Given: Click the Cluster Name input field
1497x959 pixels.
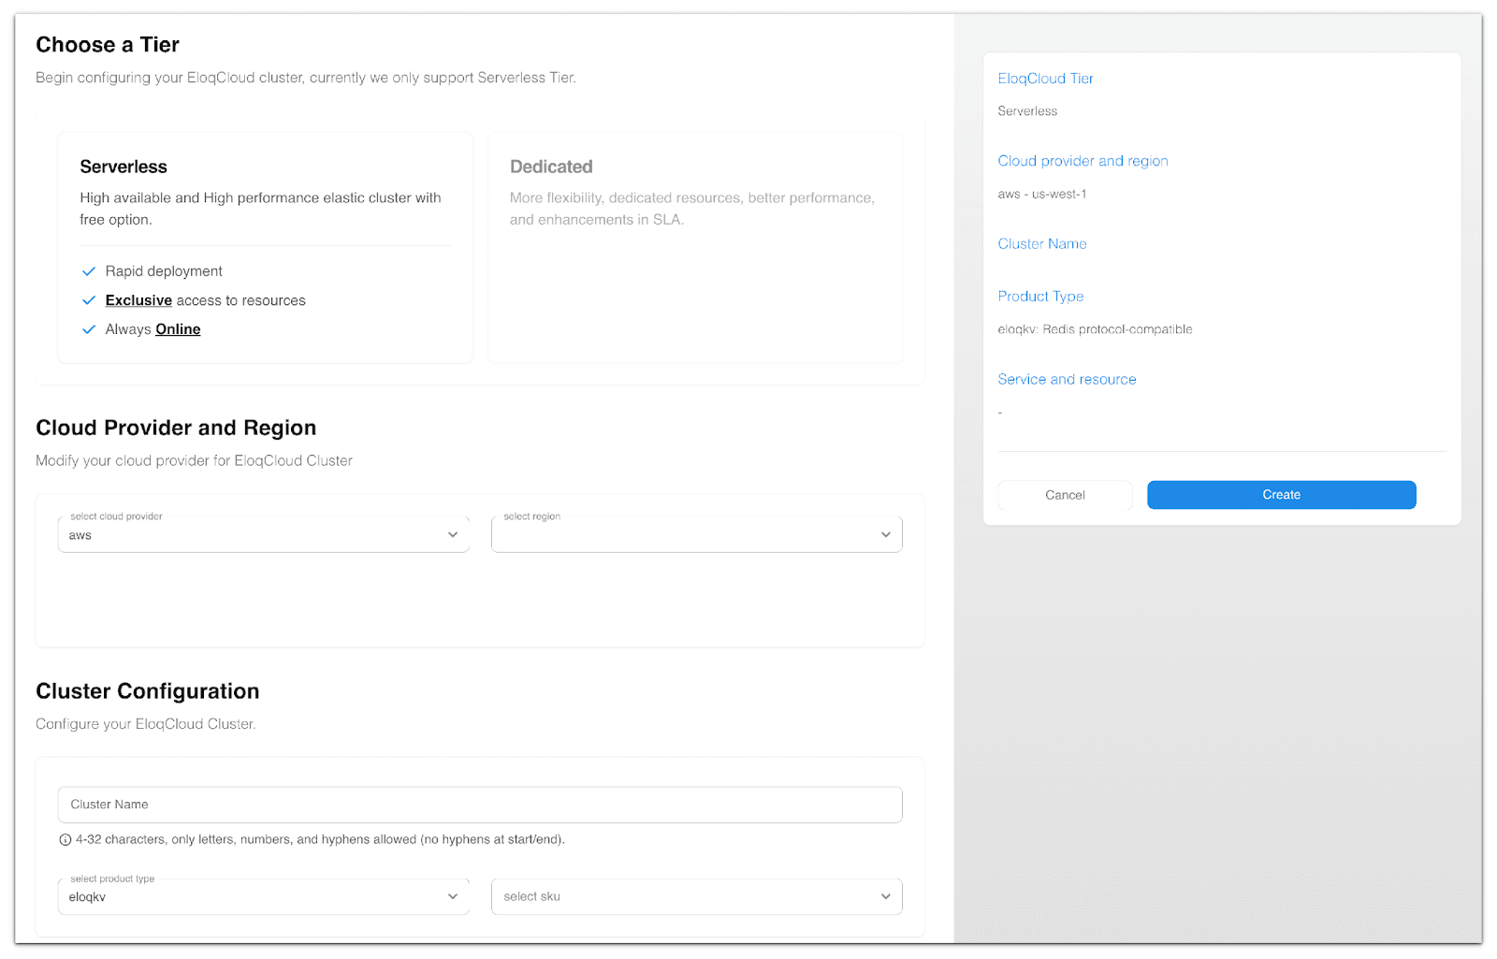Looking at the screenshot, I should 480,805.
